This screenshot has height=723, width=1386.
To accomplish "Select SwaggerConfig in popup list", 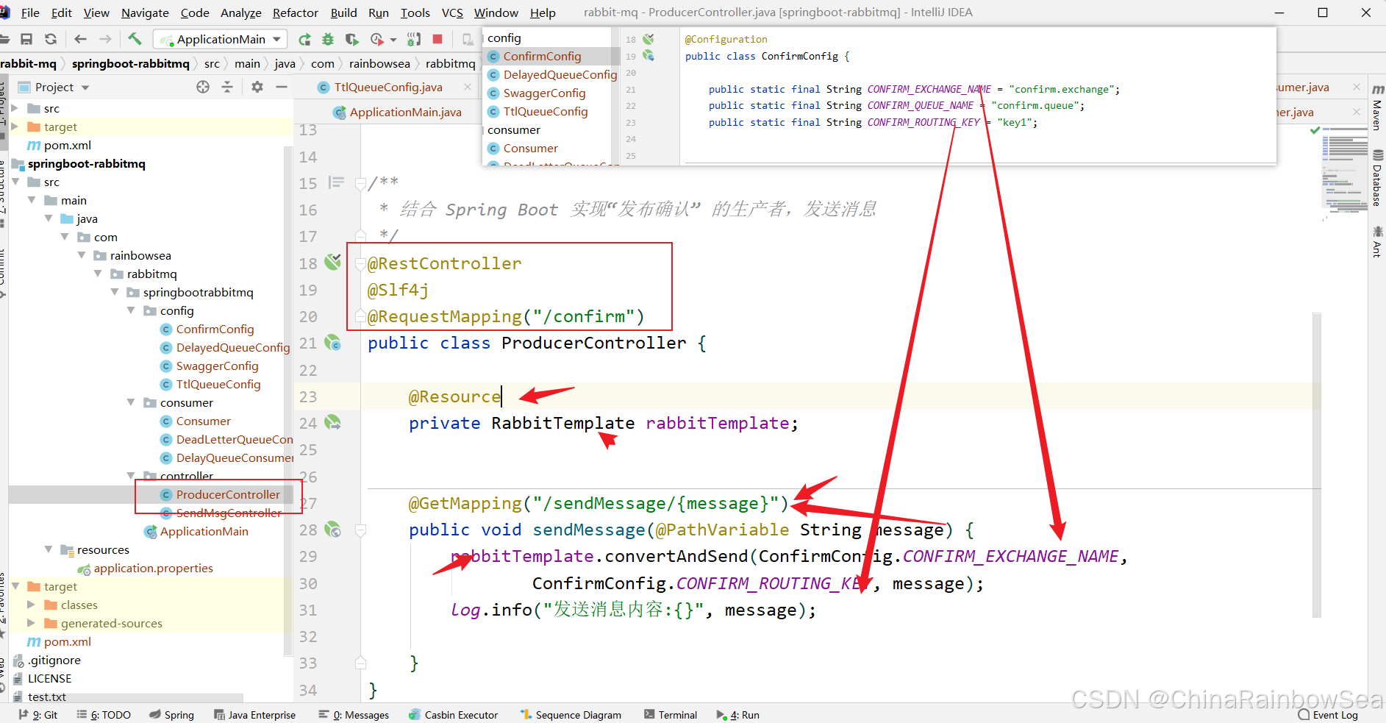I will pyautogui.click(x=544, y=93).
